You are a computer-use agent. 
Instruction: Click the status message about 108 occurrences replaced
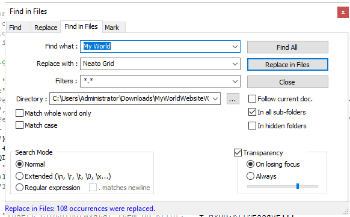tap(80, 209)
